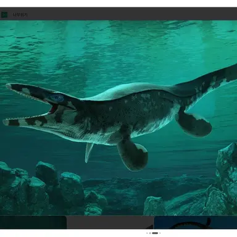The width and height of the screenshot is (237, 237).
Task: Click the gray gap between bottom thumbnails
Action: [x=110, y=222]
